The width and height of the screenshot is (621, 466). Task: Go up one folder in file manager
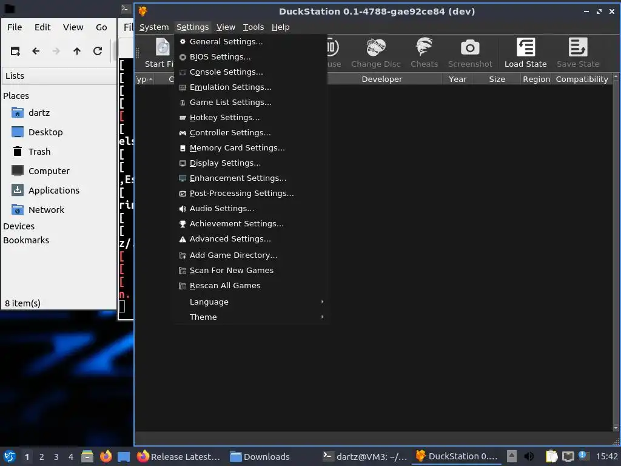tap(77, 51)
